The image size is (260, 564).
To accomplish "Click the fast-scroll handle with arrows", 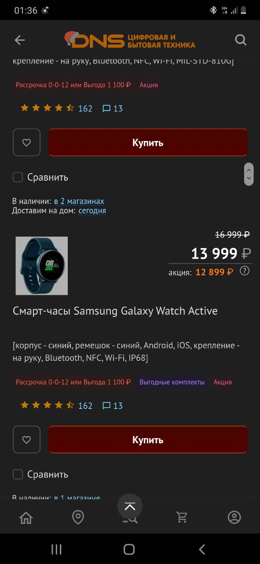I will click(x=249, y=174).
